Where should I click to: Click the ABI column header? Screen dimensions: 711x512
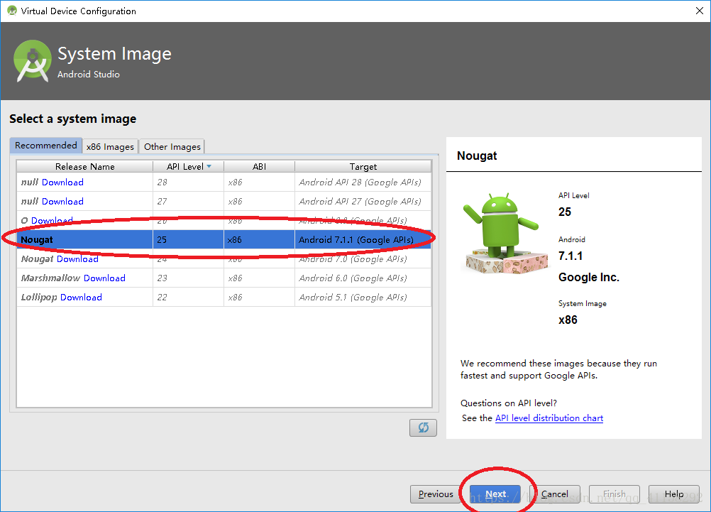[260, 167]
